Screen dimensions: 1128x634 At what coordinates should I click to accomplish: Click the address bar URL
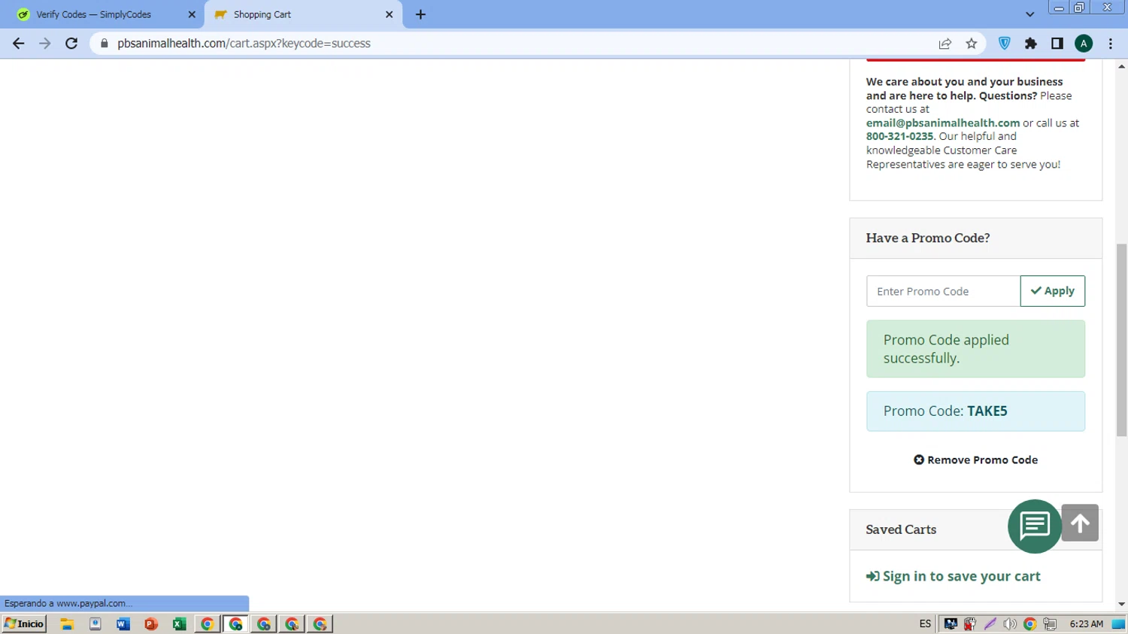tap(244, 44)
